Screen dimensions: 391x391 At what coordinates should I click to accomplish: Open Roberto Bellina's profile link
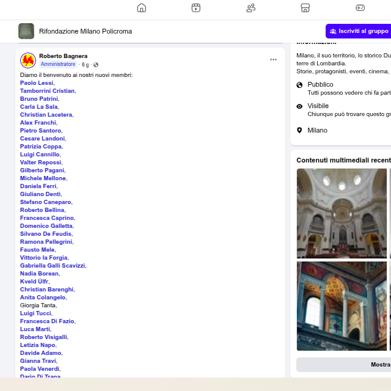(42, 210)
